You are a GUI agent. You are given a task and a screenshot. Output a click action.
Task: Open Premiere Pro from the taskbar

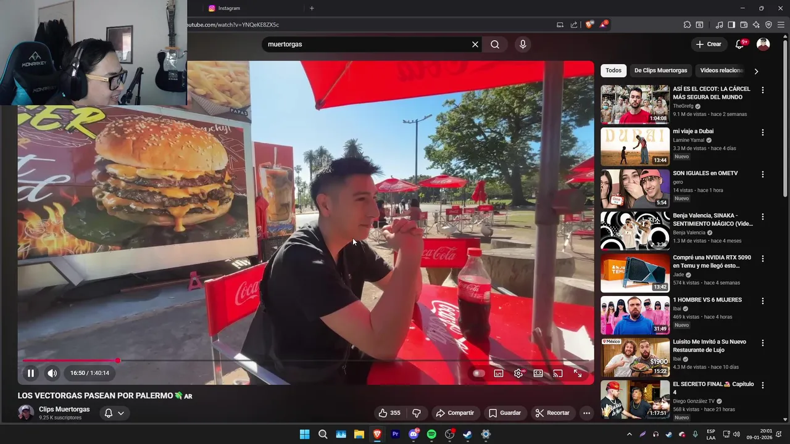[395, 434]
